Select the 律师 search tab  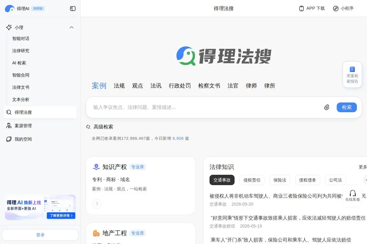click(x=251, y=86)
